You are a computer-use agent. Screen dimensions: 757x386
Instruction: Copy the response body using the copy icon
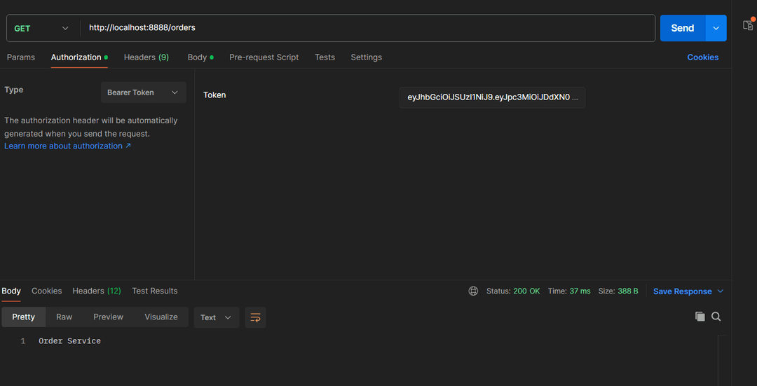point(700,317)
